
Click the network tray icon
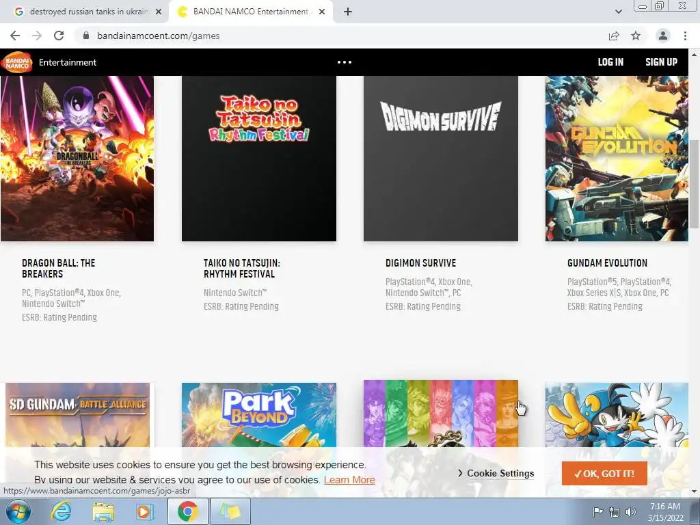[x=615, y=511]
